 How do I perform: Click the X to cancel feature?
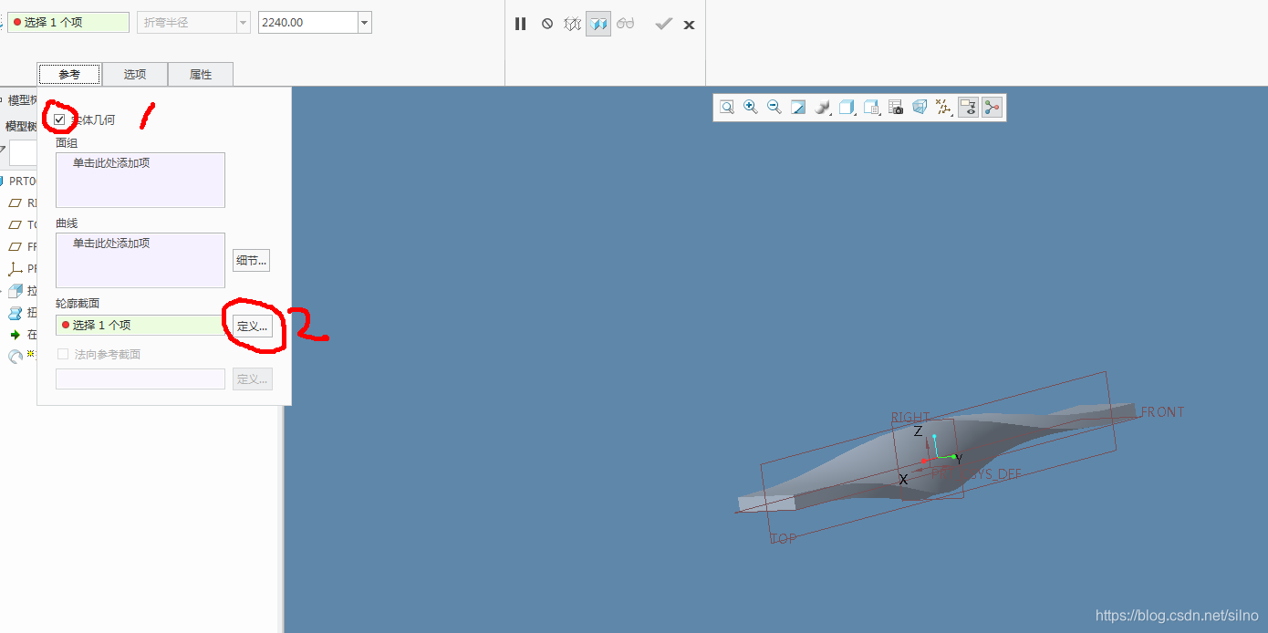coord(689,25)
